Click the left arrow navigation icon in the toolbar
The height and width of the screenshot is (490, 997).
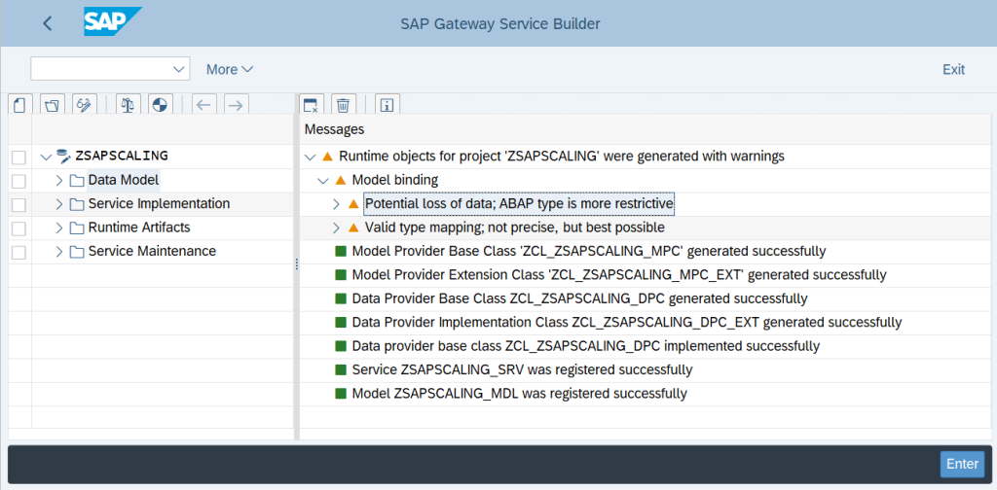tap(203, 105)
